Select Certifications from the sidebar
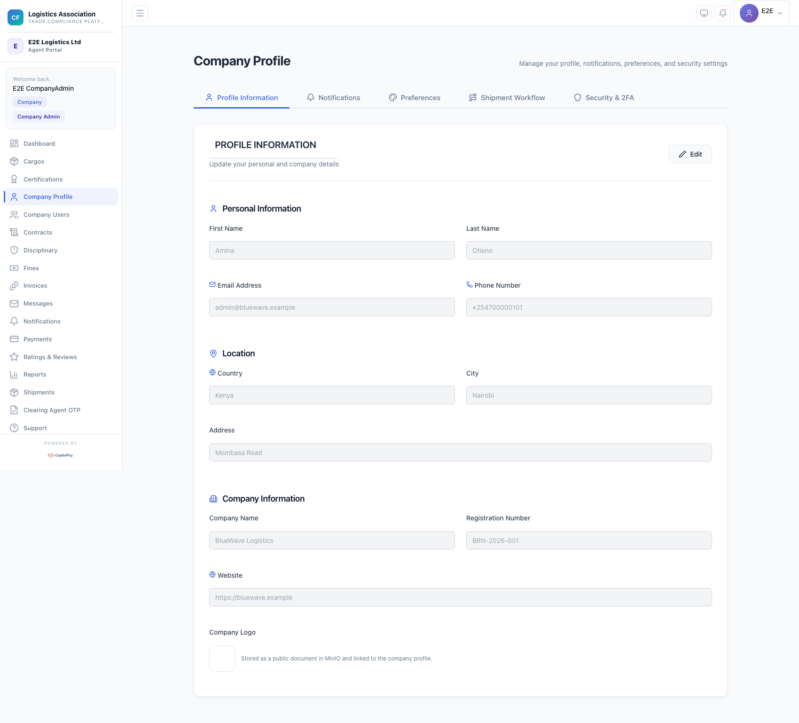This screenshot has height=723, width=799. [x=43, y=179]
